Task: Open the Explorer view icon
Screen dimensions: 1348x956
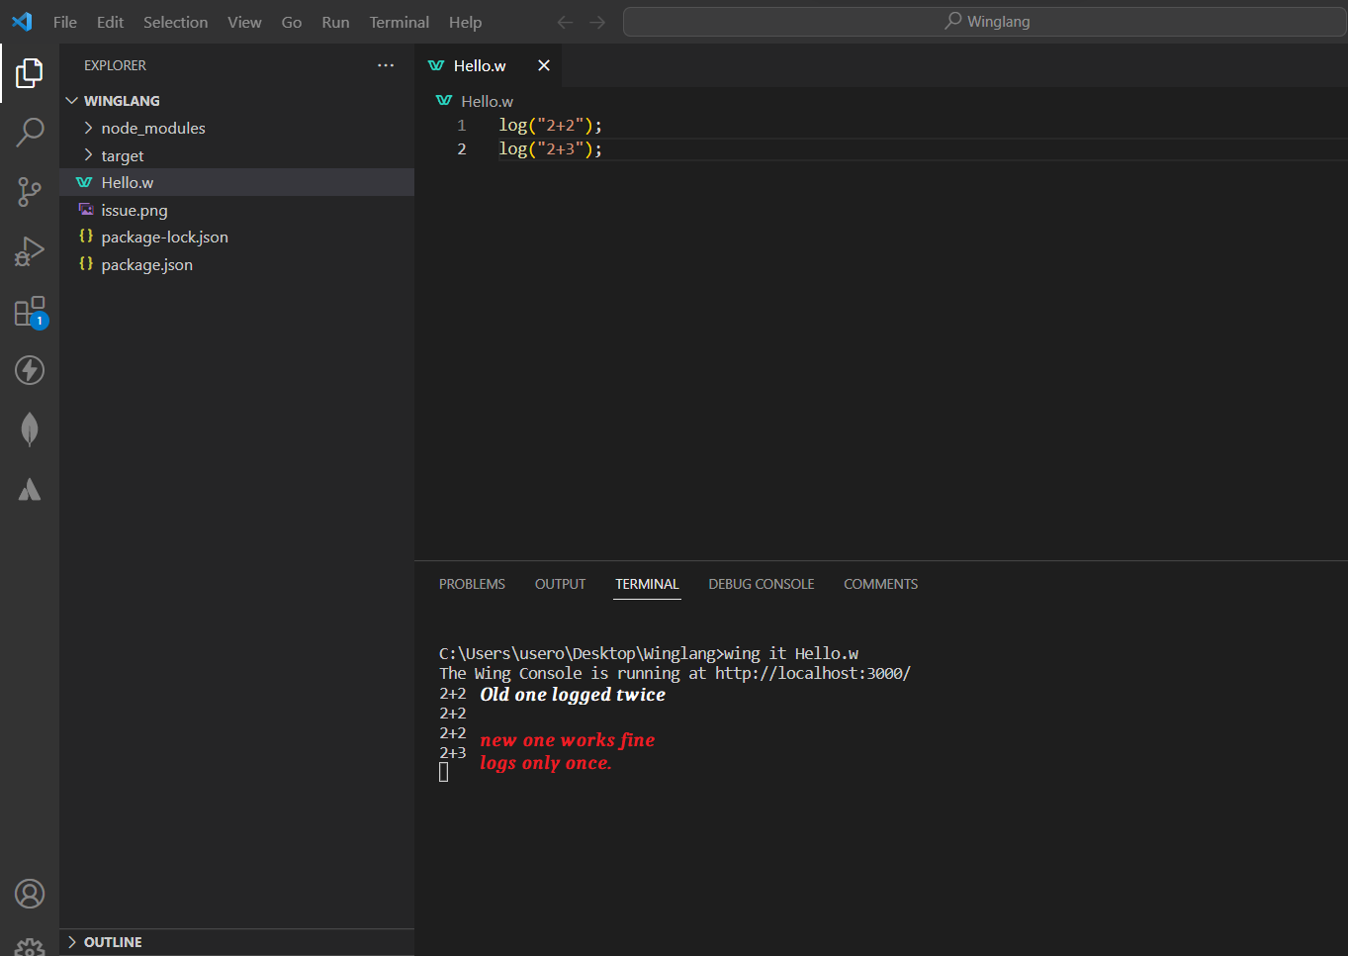Action: coord(29,72)
